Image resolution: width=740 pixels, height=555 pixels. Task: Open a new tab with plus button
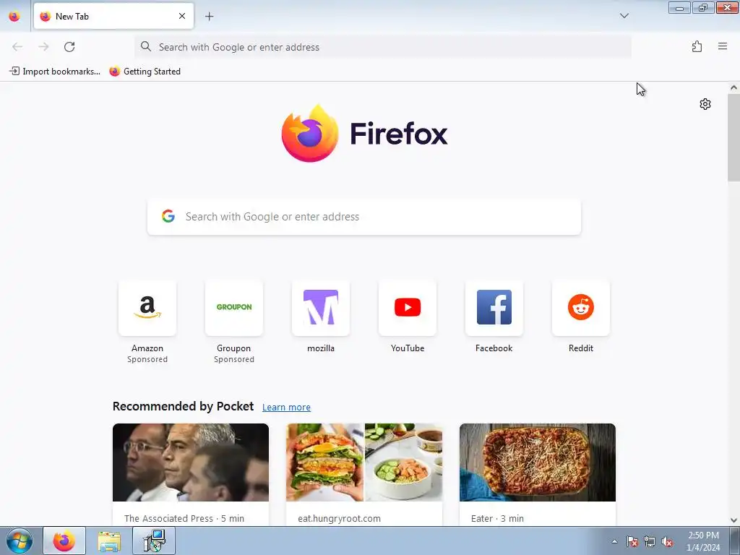[x=209, y=16]
